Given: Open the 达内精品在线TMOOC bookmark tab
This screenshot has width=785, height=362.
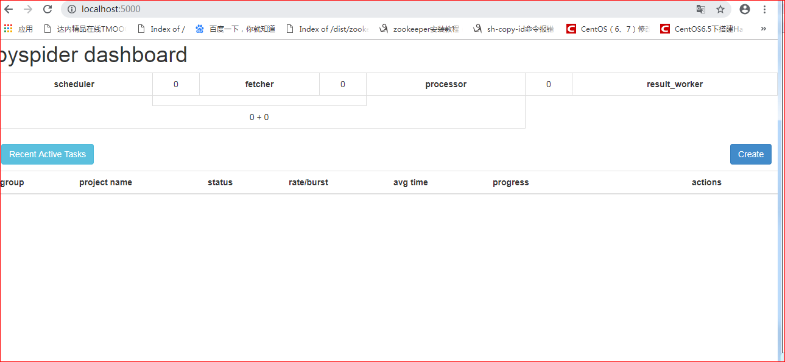Looking at the screenshot, I should [x=87, y=28].
